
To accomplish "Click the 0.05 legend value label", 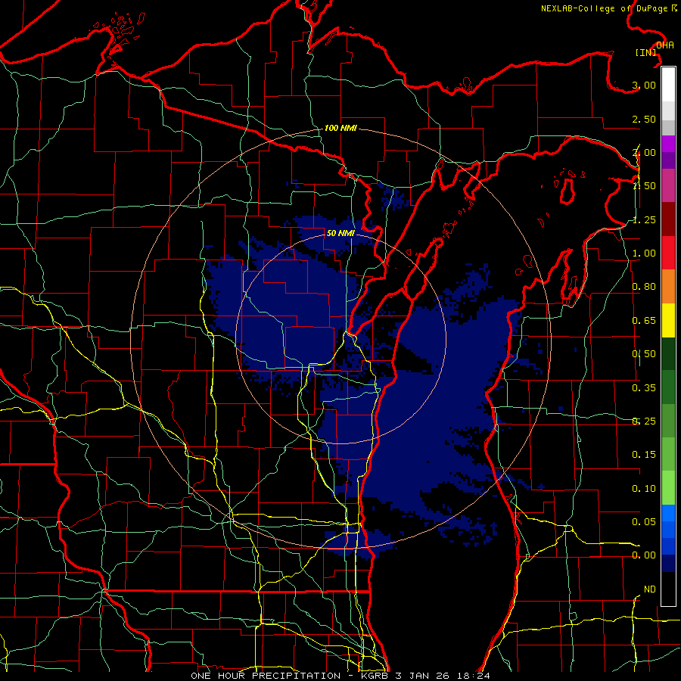I will pos(644,522).
